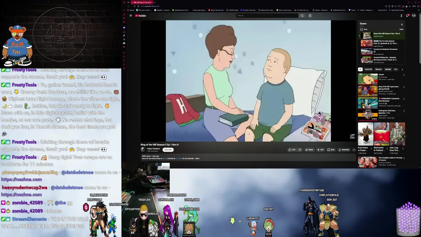
Task: Open options for the Undergrads video
Action: coord(404,111)
